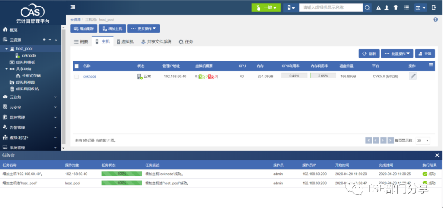Viewport: 443px width, 208px height.
Task: Click the 刷新 refresh button
Action: coord(369,54)
